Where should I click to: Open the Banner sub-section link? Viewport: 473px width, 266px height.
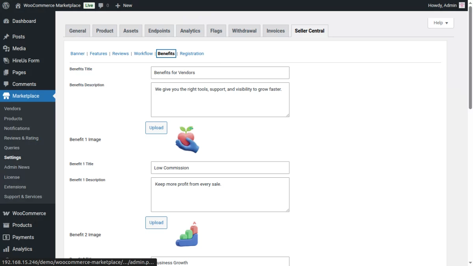(x=78, y=54)
